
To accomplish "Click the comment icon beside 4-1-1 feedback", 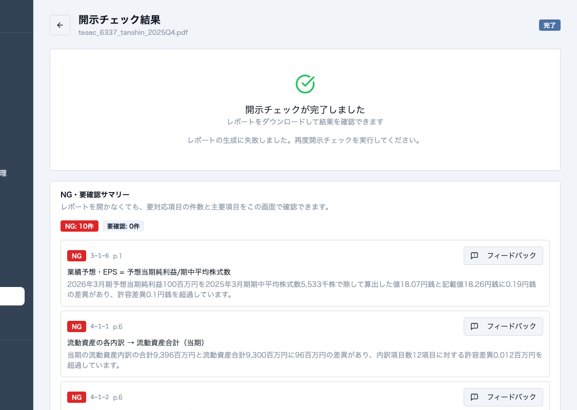I will point(474,326).
